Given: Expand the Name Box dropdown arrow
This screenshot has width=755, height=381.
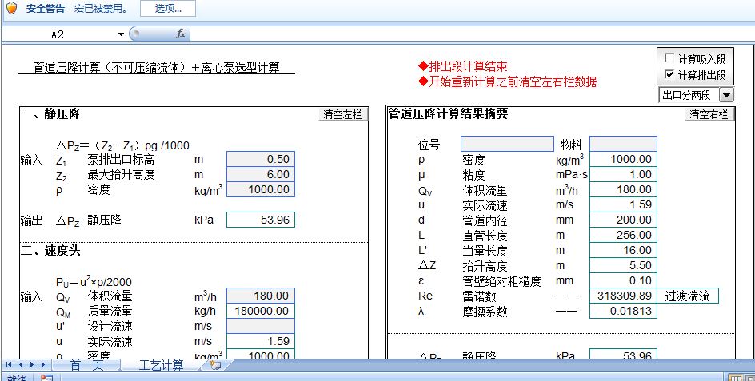Looking at the screenshot, I should tap(122, 34).
